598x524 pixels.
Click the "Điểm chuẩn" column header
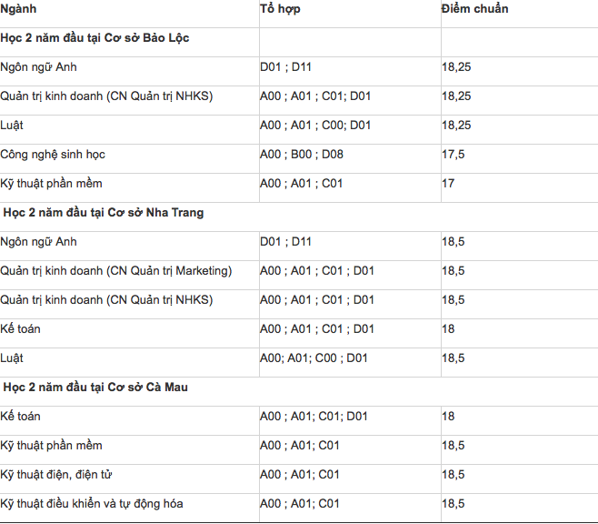point(474,9)
